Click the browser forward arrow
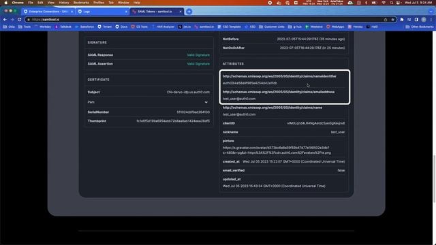Viewport: 436px width, 245px height. click(12, 20)
